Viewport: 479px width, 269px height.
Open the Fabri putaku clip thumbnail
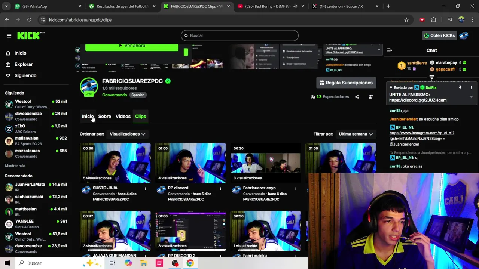click(x=266, y=231)
